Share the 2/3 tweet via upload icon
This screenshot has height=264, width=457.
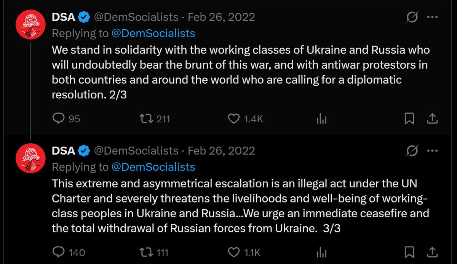432,119
